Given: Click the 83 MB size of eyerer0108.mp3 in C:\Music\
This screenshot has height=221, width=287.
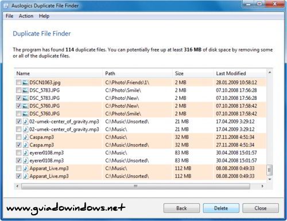Looking at the screenshot, I should tap(181, 153).
